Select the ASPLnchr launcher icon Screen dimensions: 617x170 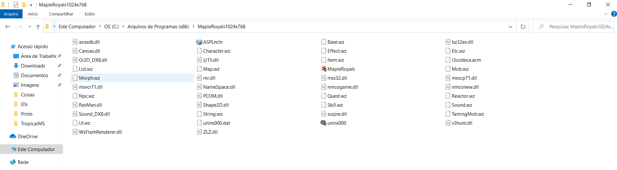[x=199, y=42]
